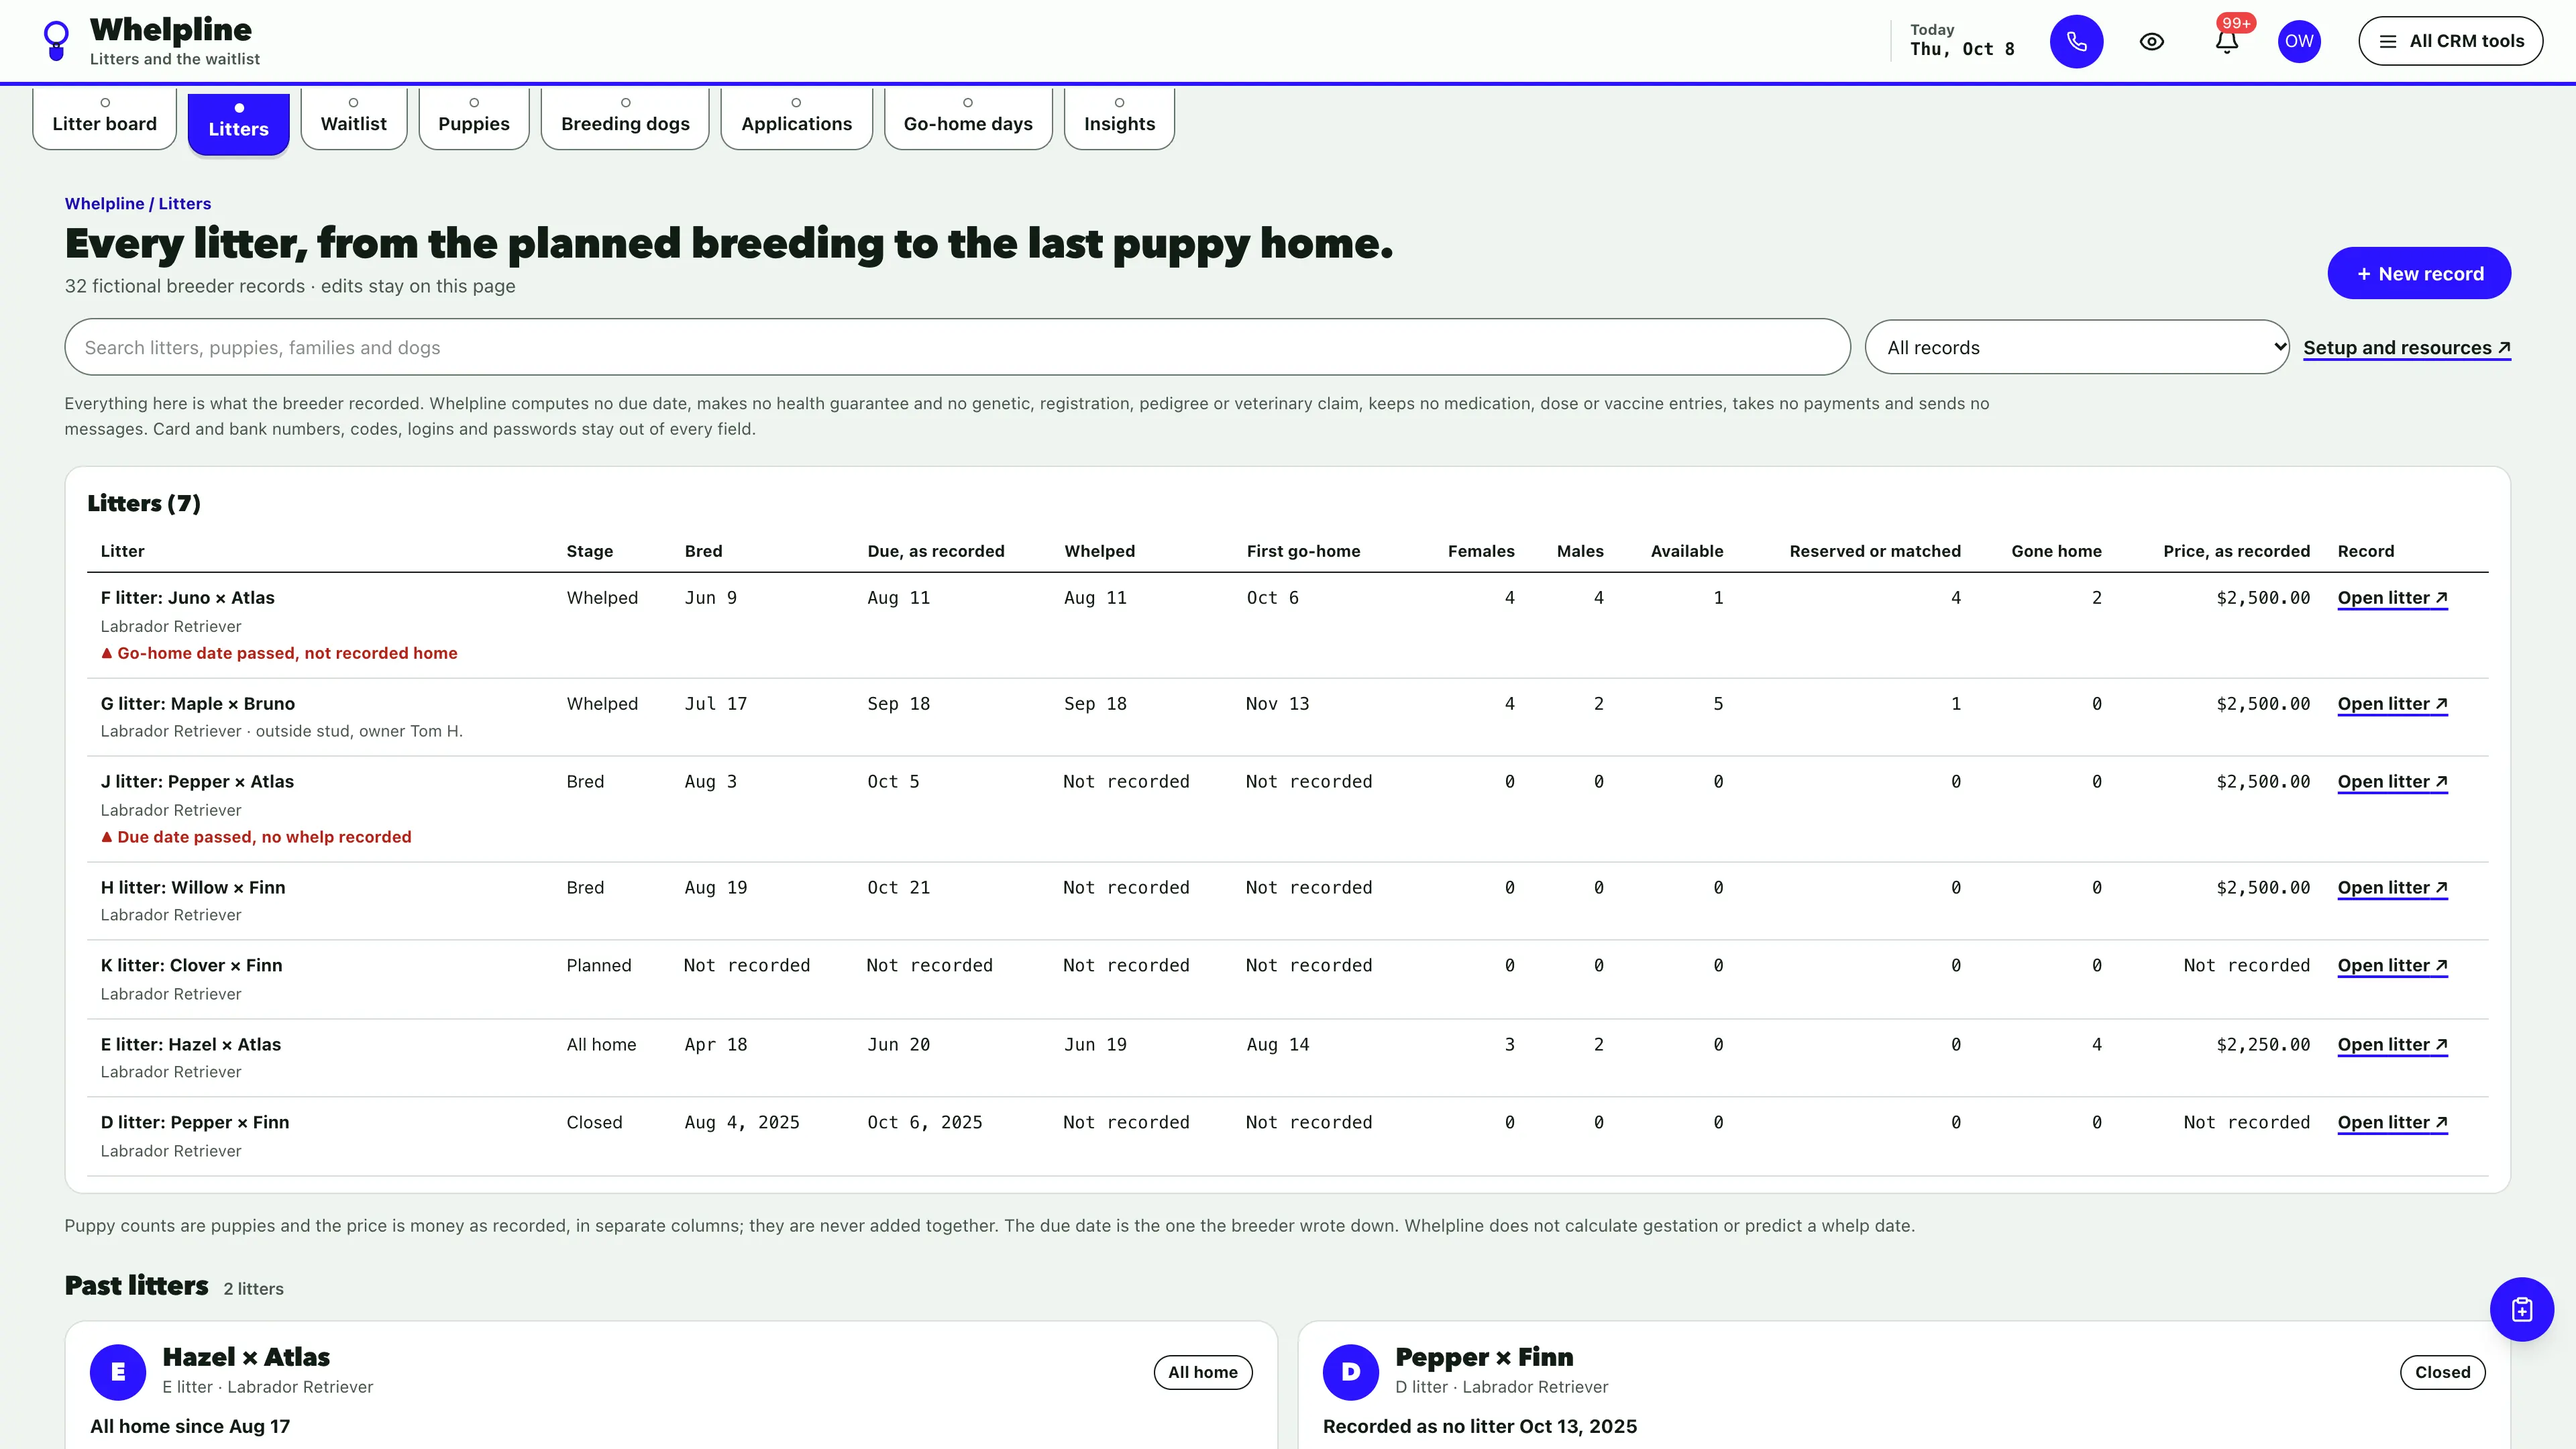Switch to the Insights tab
The height and width of the screenshot is (1449, 2576).
tap(1119, 118)
